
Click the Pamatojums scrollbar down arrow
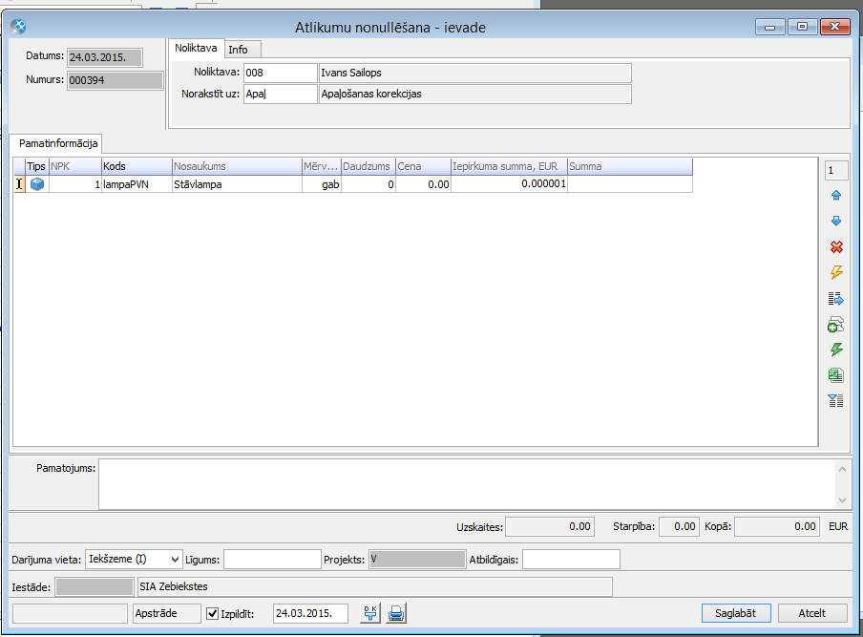(842, 500)
